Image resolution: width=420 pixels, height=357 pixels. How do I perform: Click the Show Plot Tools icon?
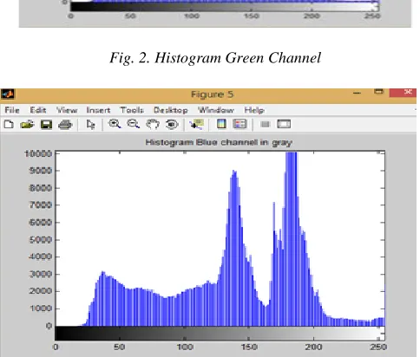(284, 124)
